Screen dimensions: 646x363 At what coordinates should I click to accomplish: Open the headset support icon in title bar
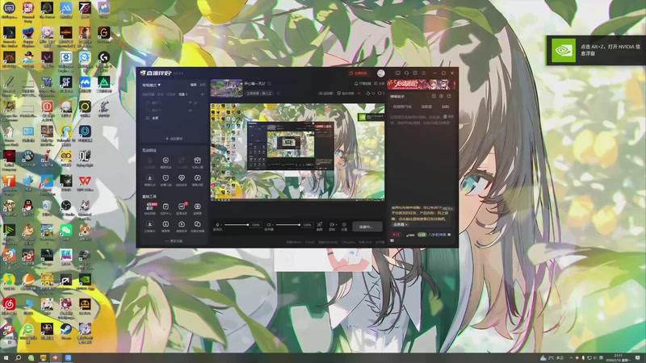[406, 73]
